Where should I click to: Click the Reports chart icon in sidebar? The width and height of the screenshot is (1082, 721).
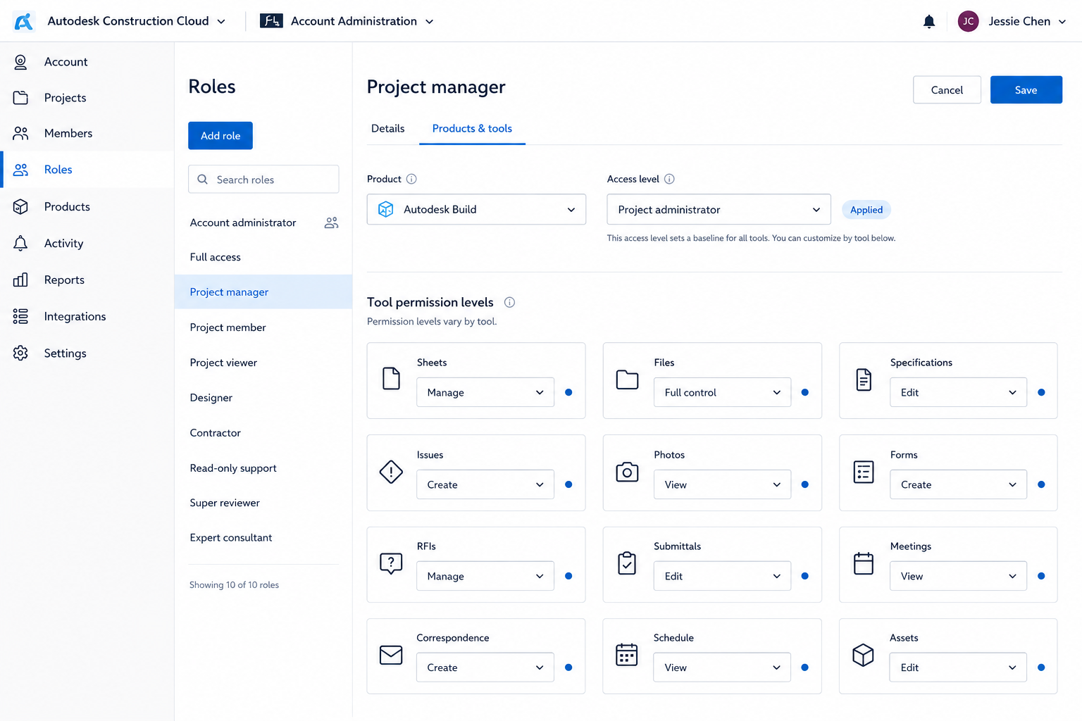point(20,280)
